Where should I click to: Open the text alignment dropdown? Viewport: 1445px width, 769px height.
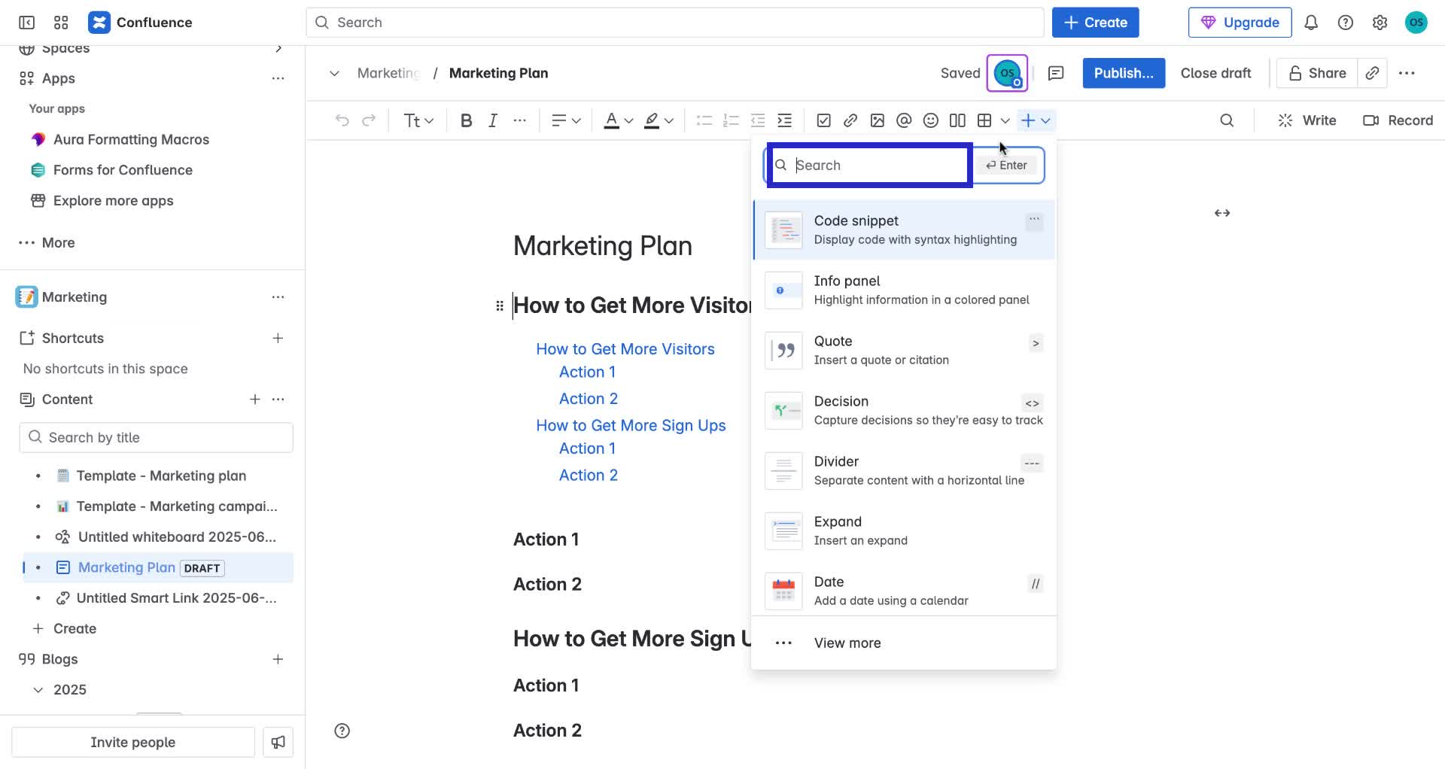565,120
